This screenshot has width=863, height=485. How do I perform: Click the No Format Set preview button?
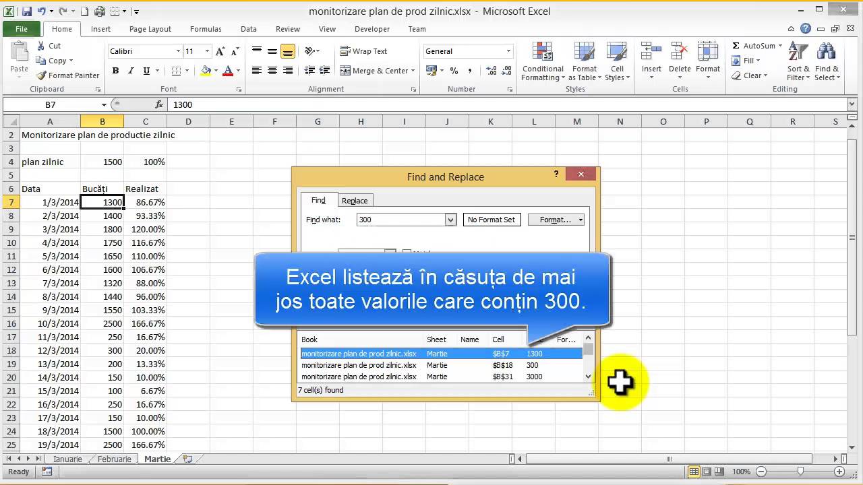coord(492,220)
